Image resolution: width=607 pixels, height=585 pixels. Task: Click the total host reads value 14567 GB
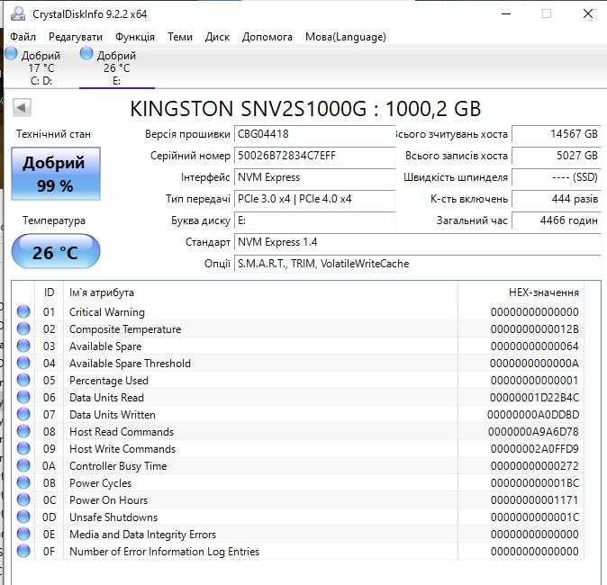(x=557, y=134)
